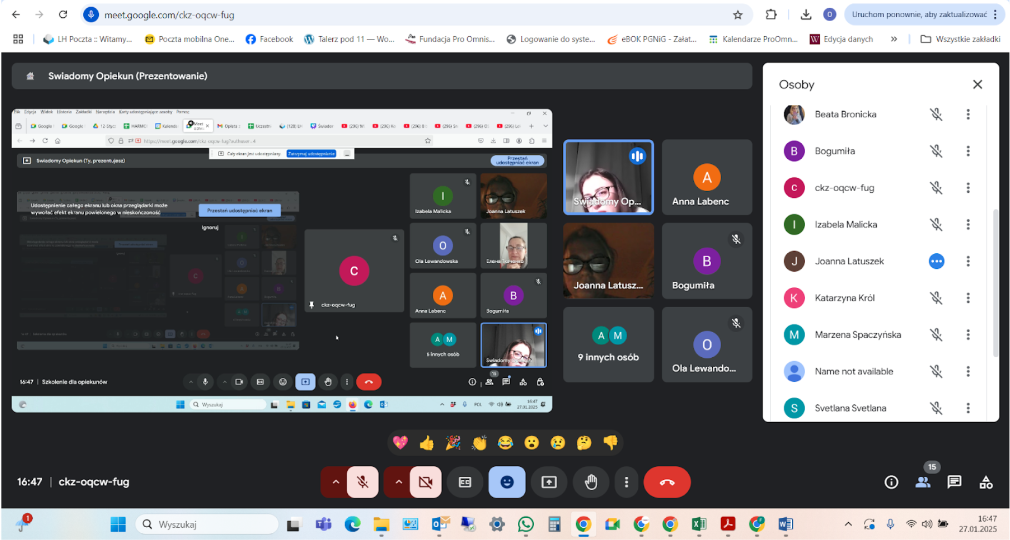Screen dimensions: 1010x540
Task: Send the thumbs up reaction
Action: [427, 443]
